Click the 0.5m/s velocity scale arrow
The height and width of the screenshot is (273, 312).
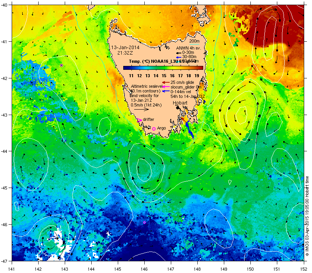tap(142, 109)
